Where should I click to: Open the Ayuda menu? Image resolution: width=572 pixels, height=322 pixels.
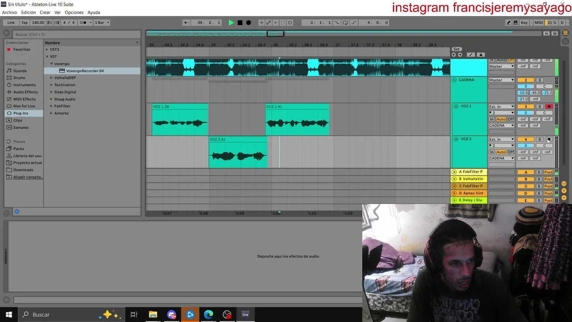94,13
